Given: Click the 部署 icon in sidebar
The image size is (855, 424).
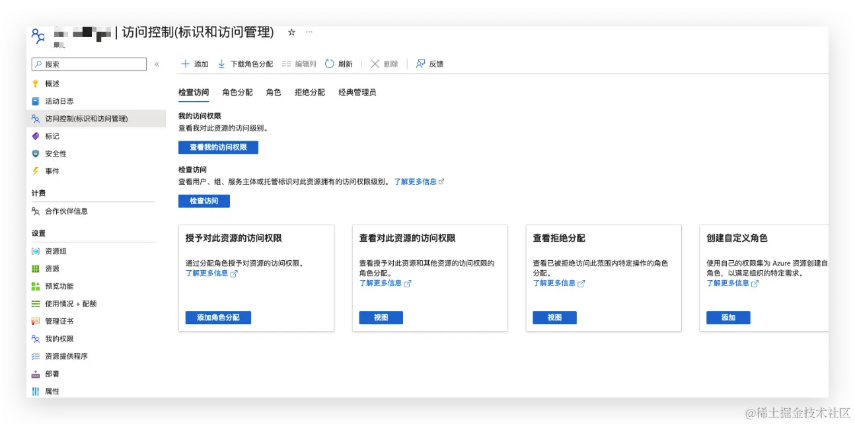Looking at the screenshot, I should 36,374.
